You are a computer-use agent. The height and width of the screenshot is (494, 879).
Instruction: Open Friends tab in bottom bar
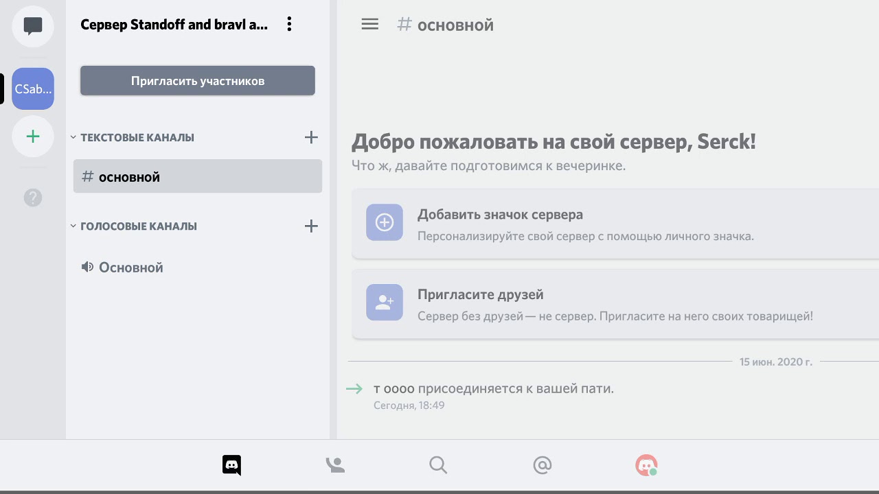tap(335, 465)
